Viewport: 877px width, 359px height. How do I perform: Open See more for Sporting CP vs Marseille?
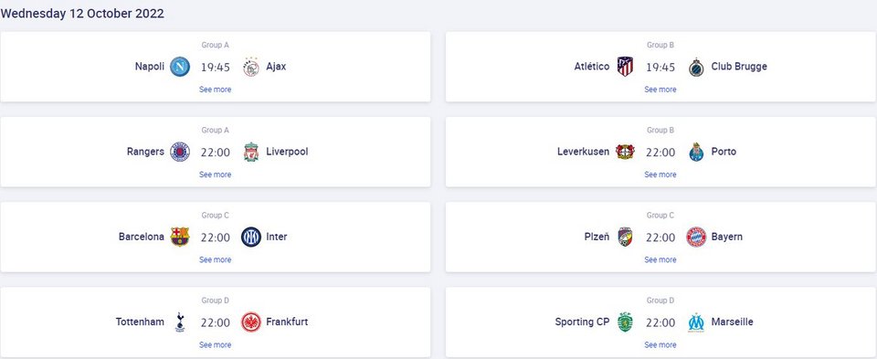[660, 345]
